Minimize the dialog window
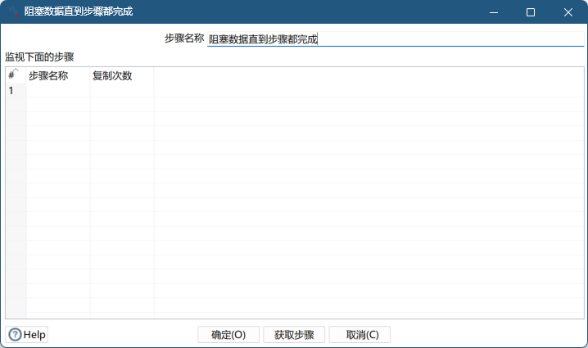Screen dimensions: 588x348 493,12
